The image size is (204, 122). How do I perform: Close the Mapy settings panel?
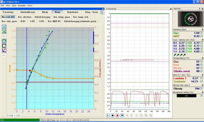tap(103, 9)
